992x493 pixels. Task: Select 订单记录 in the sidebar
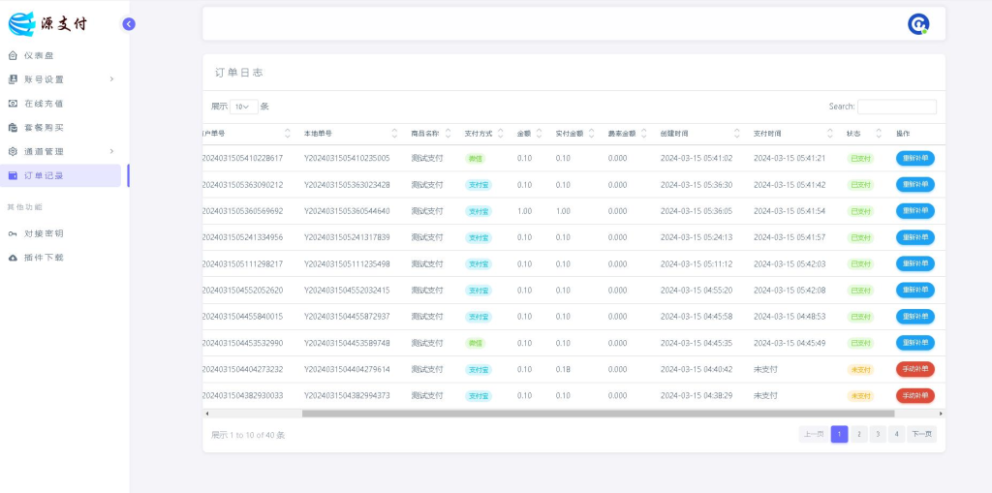(61, 175)
